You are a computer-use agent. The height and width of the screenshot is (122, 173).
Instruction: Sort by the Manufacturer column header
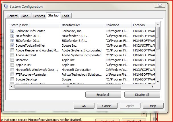pos(82,25)
